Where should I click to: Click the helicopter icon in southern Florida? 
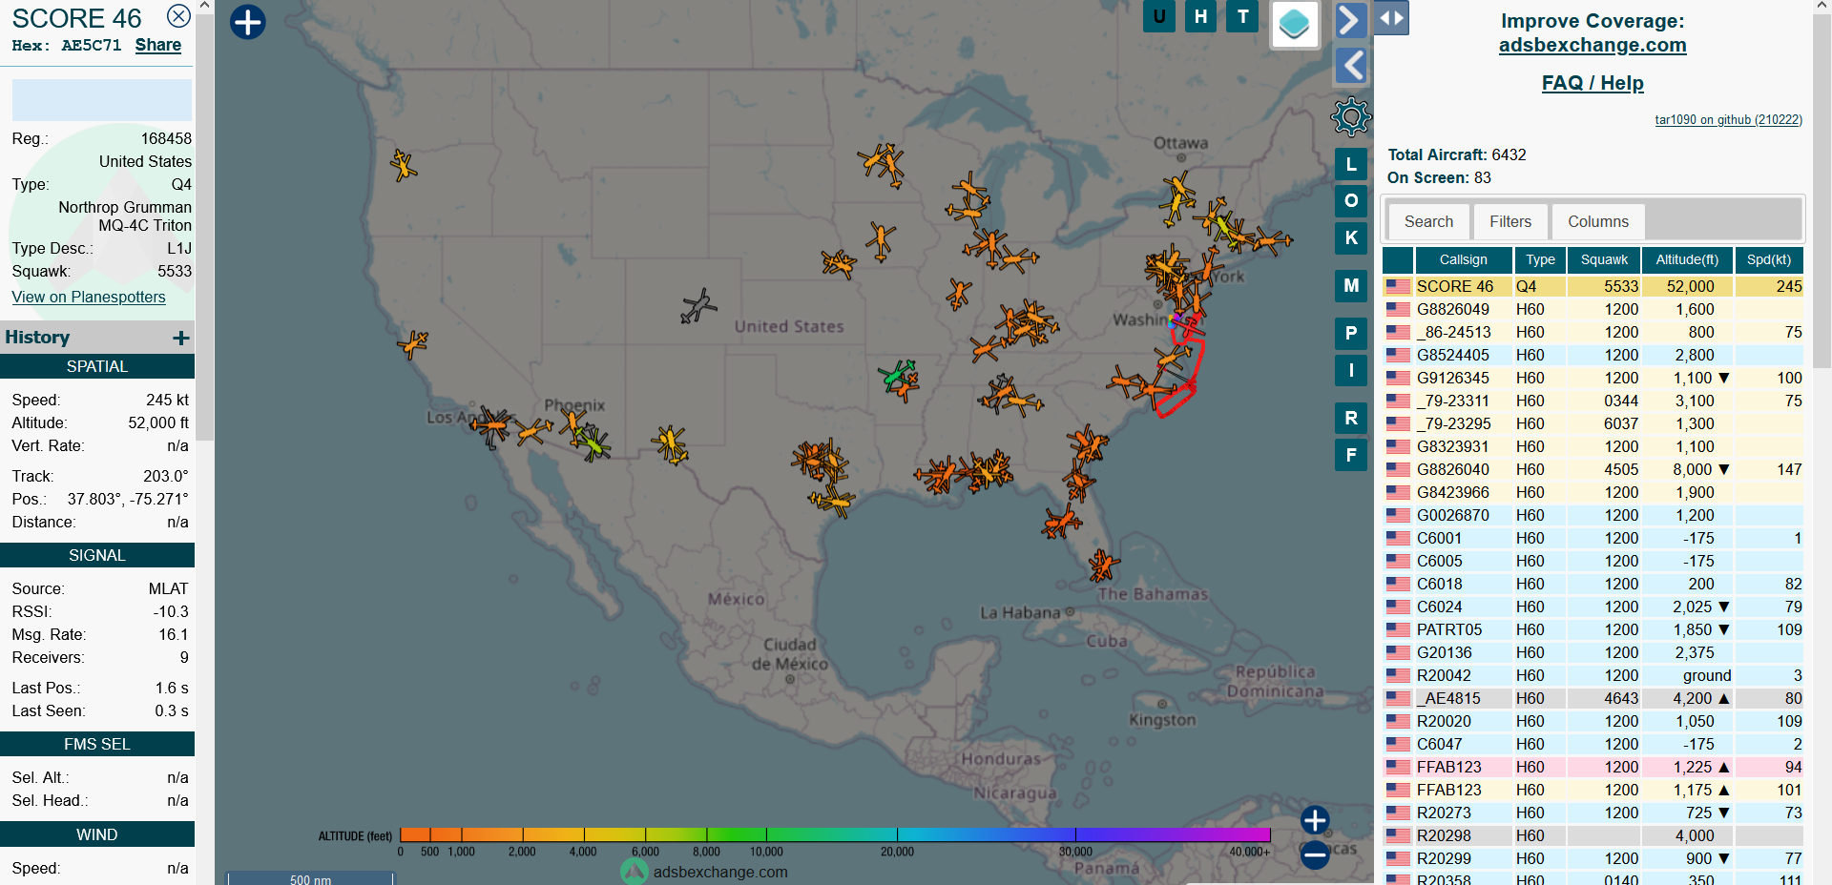pyautogui.click(x=1104, y=565)
